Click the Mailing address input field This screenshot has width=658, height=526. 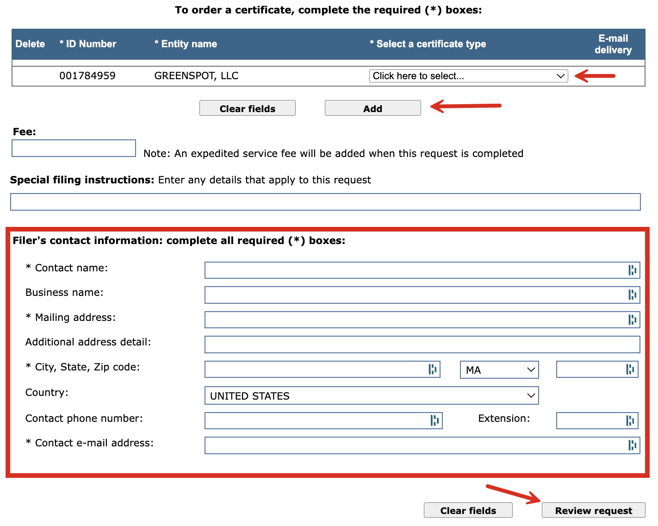click(422, 319)
